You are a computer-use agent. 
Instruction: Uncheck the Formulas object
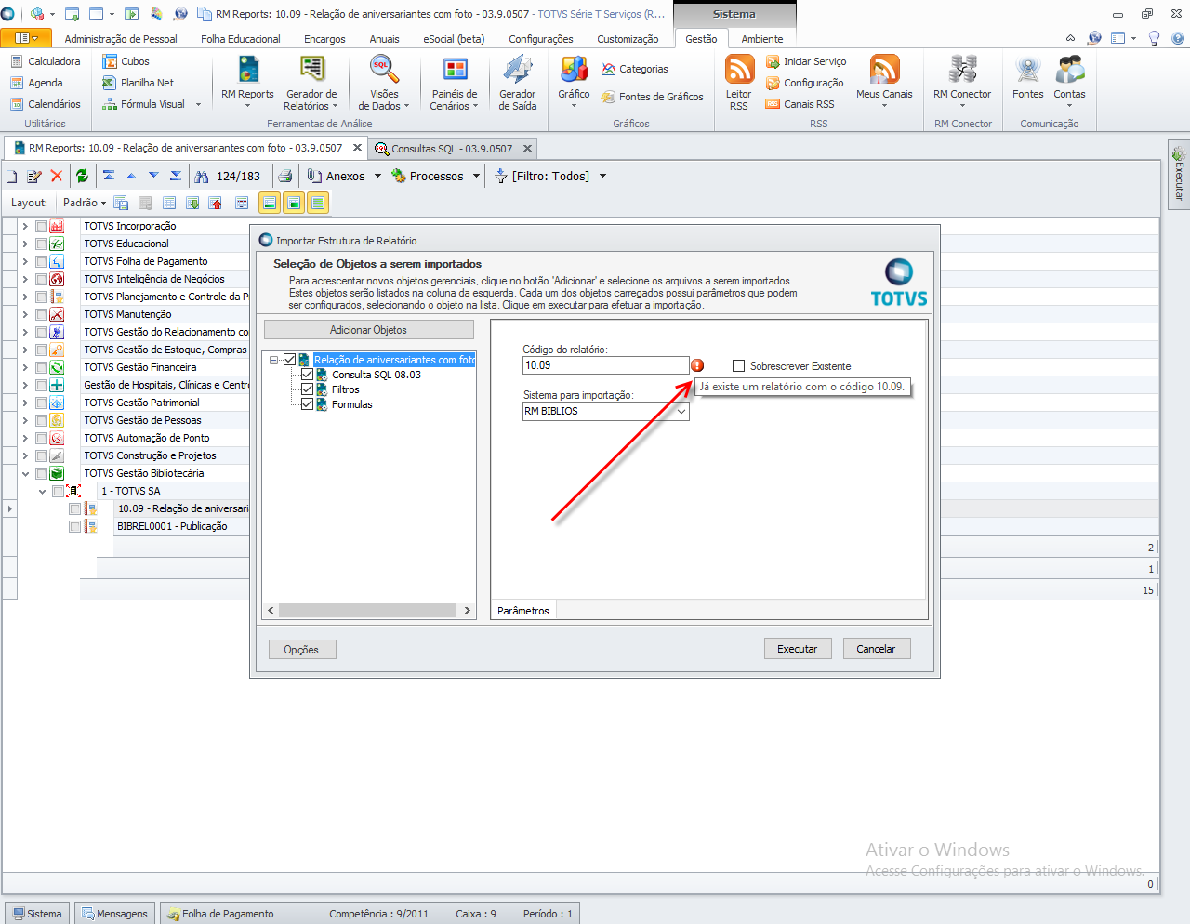pyautogui.click(x=308, y=404)
